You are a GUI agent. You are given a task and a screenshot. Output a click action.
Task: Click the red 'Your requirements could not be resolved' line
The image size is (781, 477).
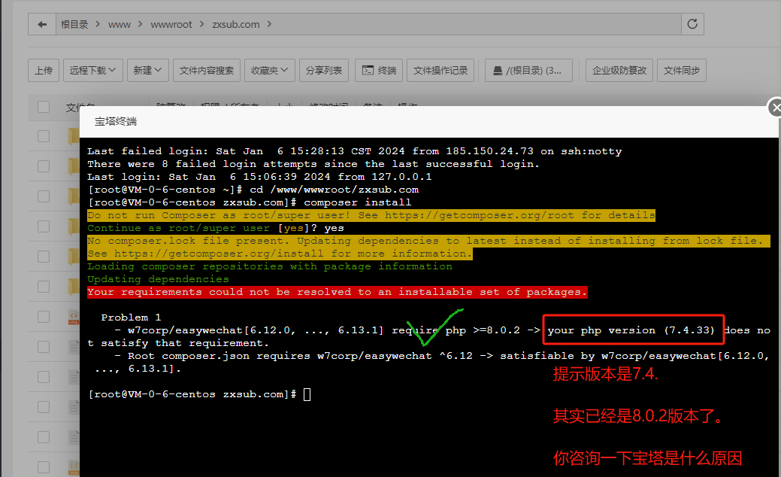[338, 292]
